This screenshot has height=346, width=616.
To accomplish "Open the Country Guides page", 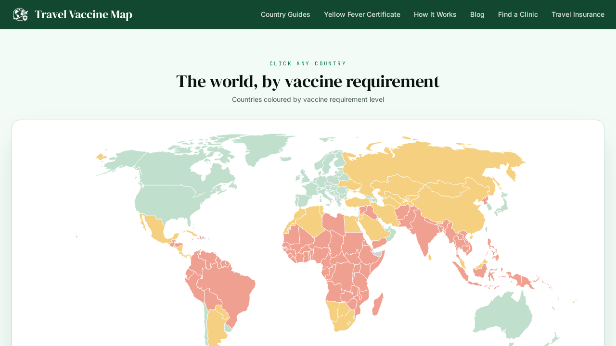I will pyautogui.click(x=285, y=14).
